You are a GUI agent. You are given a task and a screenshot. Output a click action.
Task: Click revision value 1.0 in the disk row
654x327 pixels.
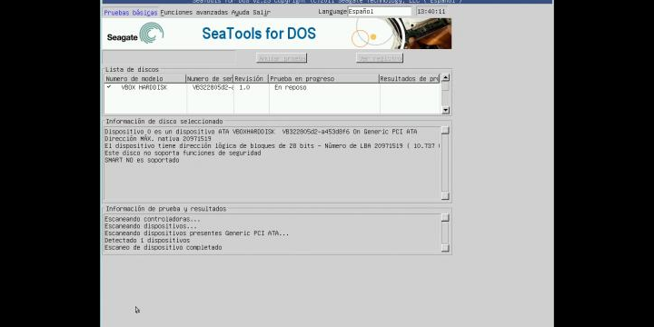pos(244,87)
